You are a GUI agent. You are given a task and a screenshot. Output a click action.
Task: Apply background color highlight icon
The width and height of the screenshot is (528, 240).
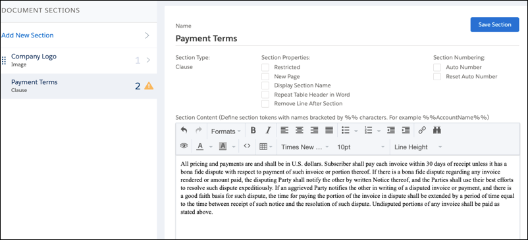click(x=223, y=146)
